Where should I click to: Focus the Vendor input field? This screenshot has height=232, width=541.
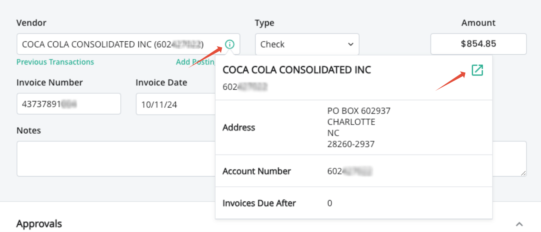click(x=128, y=44)
